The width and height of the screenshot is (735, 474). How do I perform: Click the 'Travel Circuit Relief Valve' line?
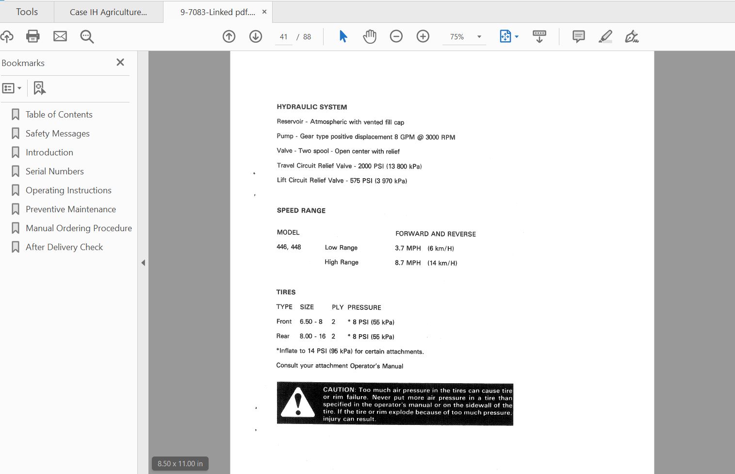[349, 166]
